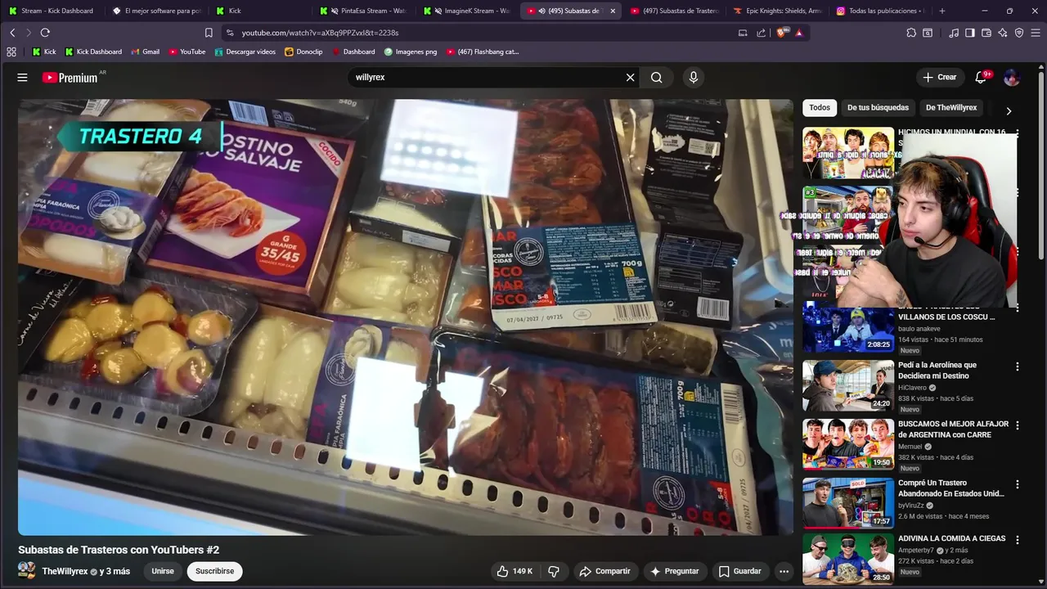Open the YouTube guide hamburger menu
1047x589 pixels.
pyautogui.click(x=22, y=77)
